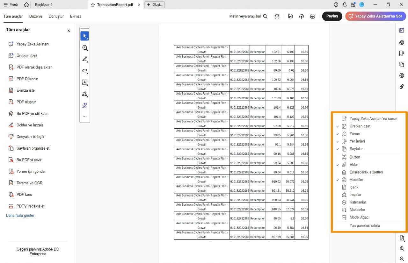
Task: Print the document with the printer icon
Action: (313, 16)
